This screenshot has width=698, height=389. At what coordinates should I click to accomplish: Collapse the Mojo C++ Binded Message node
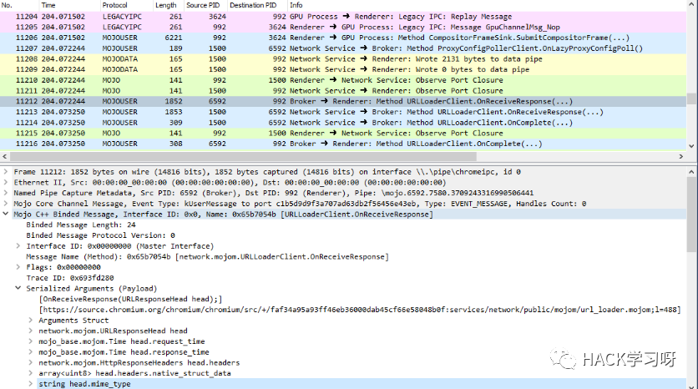click(x=5, y=214)
